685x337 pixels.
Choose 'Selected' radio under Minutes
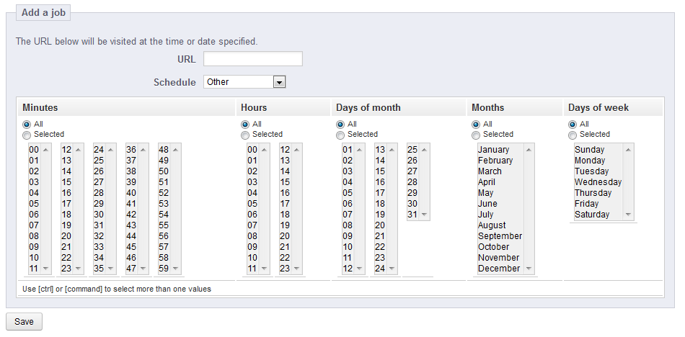point(27,135)
